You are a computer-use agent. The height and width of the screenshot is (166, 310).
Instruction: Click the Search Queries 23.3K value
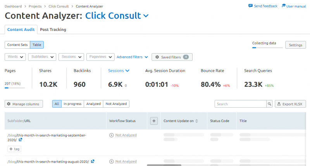coord(253,85)
